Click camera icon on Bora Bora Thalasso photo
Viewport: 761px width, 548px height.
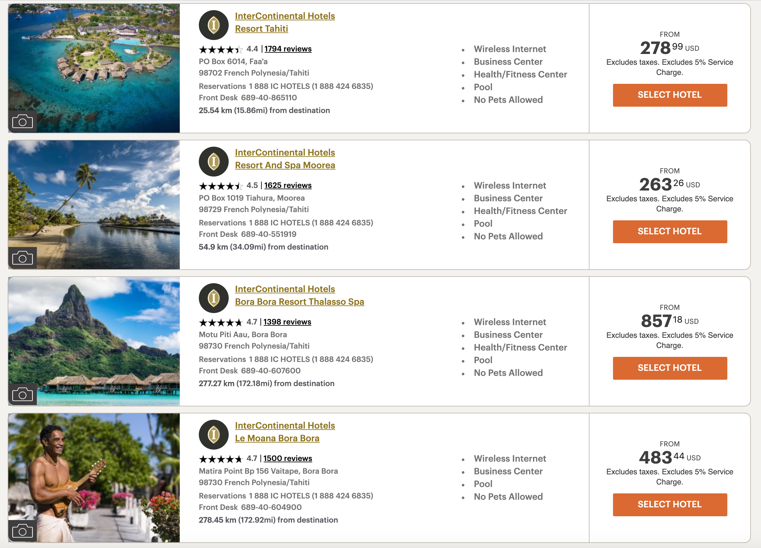tap(23, 394)
